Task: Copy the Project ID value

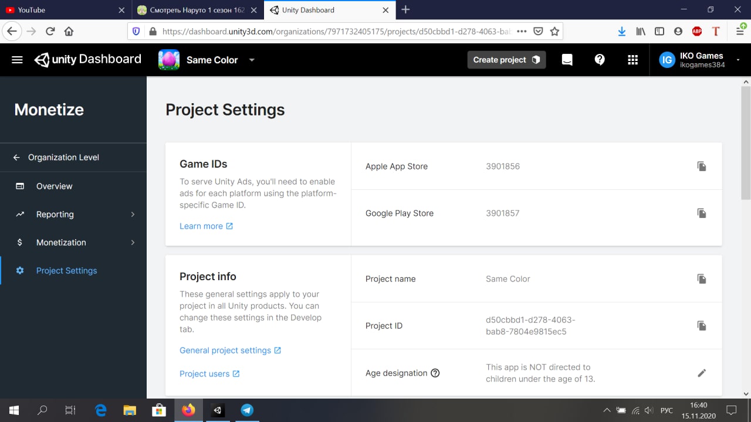Action: point(701,326)
